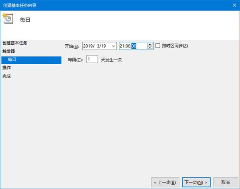Enable the 跨时区同步 checkbox

[x=158, y=46]
